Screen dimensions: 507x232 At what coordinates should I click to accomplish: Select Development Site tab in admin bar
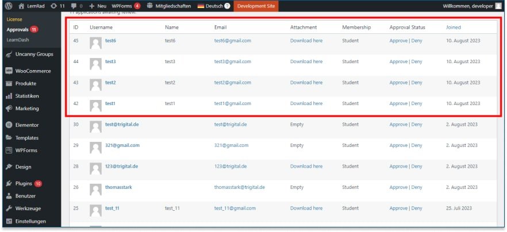pyautogui.click(x=256, y=6)
